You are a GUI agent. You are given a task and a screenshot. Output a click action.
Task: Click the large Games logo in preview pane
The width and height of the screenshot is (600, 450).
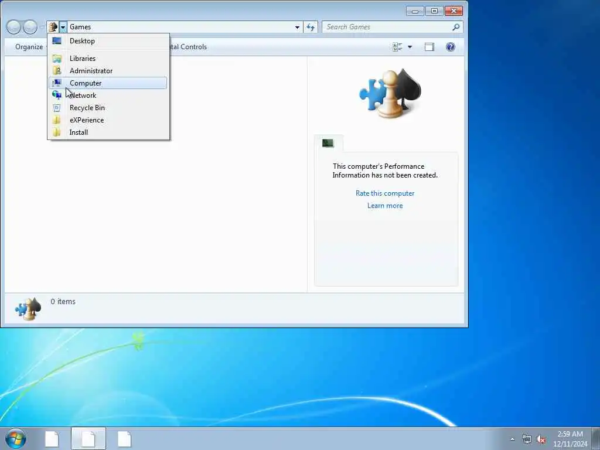[390, 94]
